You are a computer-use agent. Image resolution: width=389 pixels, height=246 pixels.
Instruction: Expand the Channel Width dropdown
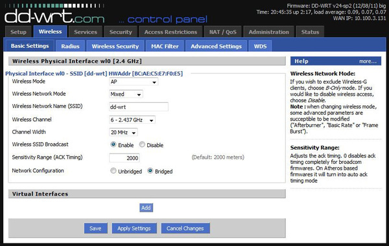(123, 132)
